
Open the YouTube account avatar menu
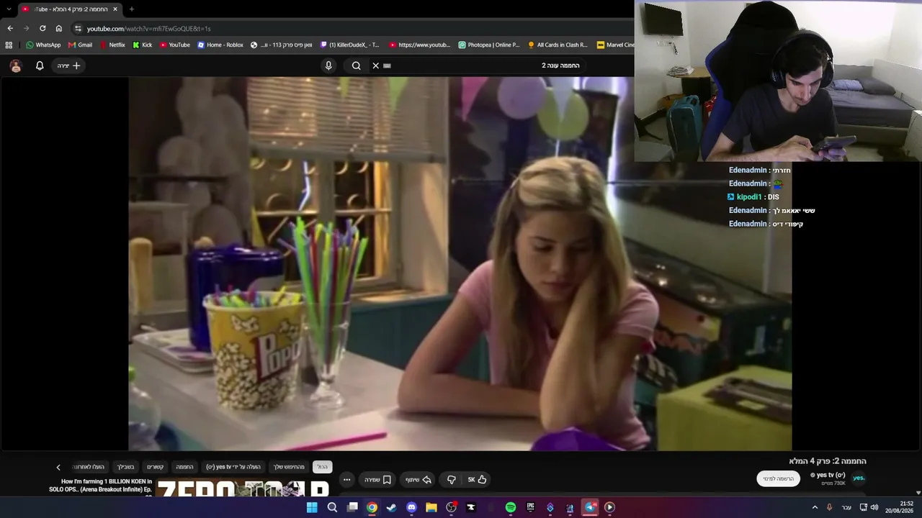[x=16, y=65]
